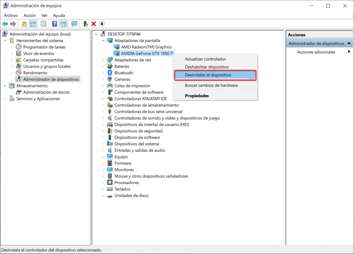Open Acciones adicionales submenu arrow
This screenshot has height=254, width=354.
(349, 51)
